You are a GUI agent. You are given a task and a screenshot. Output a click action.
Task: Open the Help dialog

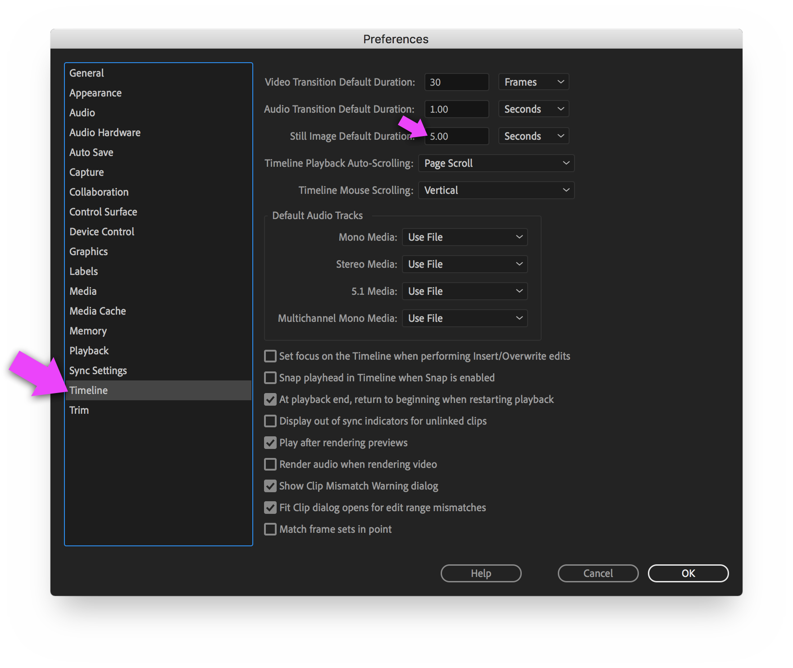click(x=480, y=573)
